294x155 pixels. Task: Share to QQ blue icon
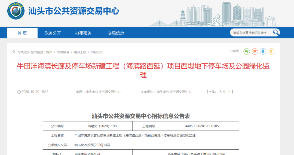263,51
